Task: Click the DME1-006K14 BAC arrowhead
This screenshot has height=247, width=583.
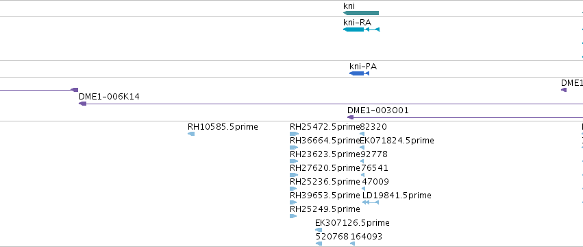Action: [82, 104]
